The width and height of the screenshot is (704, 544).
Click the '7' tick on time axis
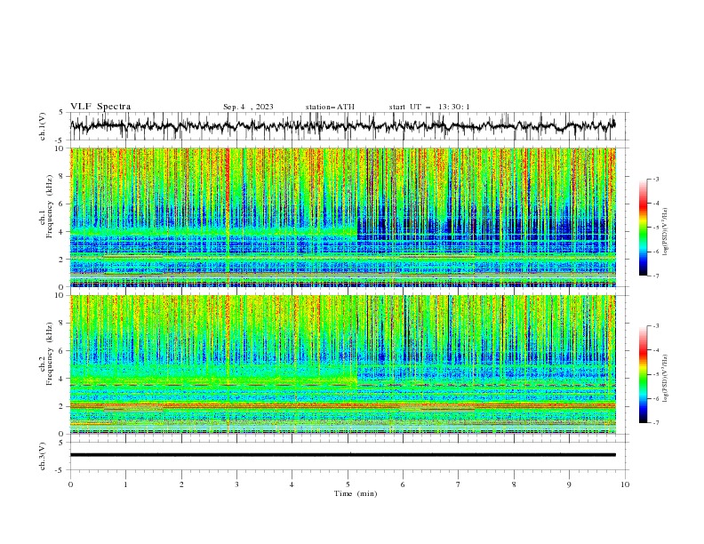pyautogui.click(x=459, y=484)
